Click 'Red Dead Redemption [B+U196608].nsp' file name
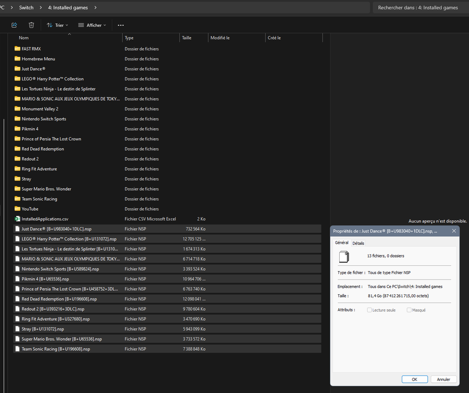 59,299
